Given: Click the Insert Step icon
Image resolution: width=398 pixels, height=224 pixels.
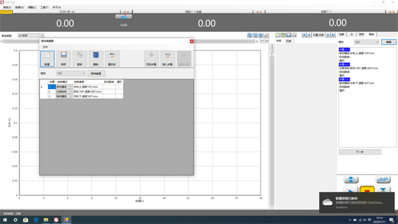Looking at the screenshot, I should 167,58.
